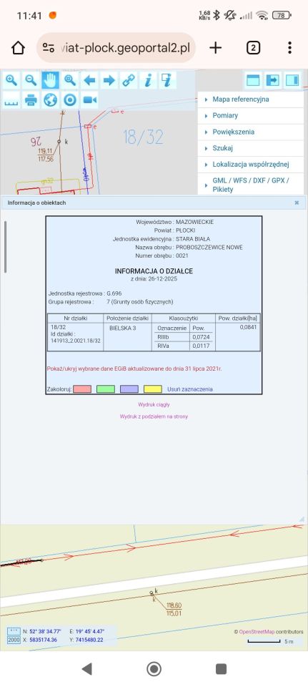Screen dimensions: 308x687
Task: Click the OpenStreetMap attribution link
Action: point(257,632)
